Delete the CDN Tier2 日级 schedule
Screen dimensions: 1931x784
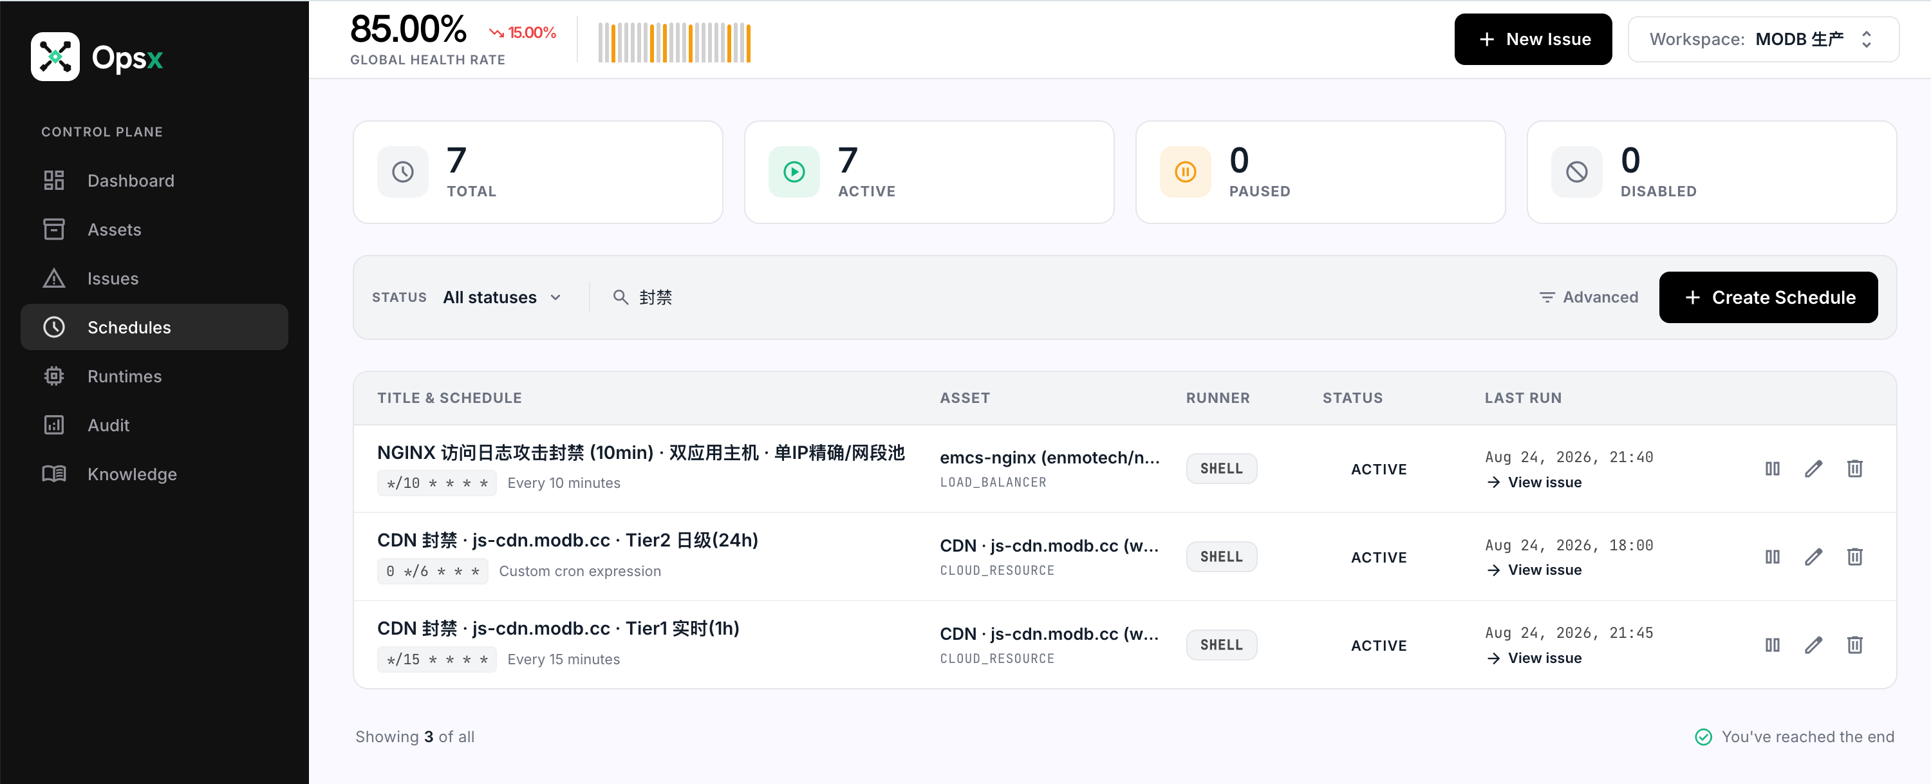click(1854, 557)
